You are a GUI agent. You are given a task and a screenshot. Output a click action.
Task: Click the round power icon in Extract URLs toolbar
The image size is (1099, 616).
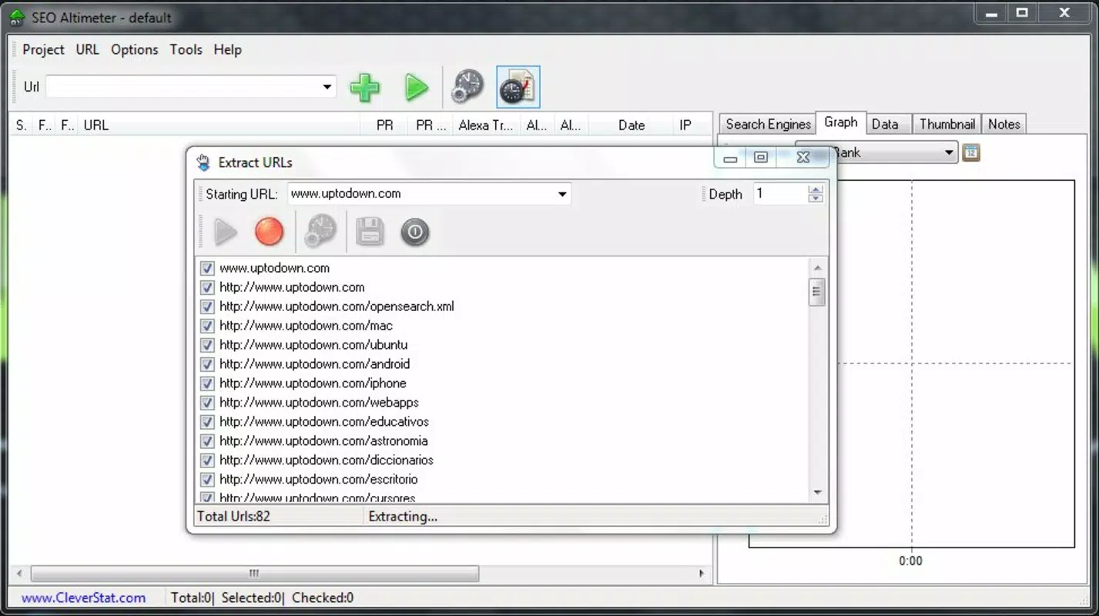[x=414, y=232]
